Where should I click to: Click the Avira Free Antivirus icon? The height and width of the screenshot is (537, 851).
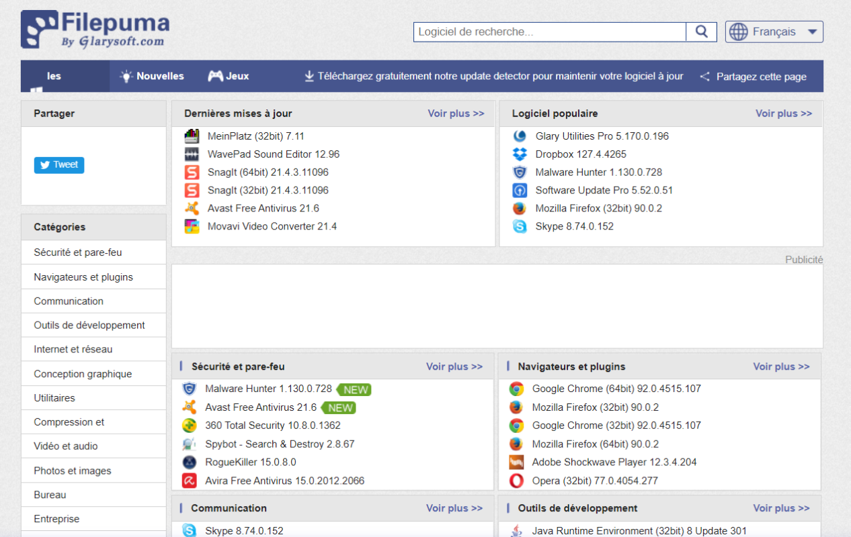[x=189, y=481]
